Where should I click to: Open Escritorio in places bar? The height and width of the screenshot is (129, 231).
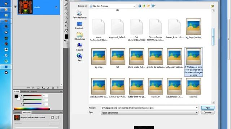(79, 25)
